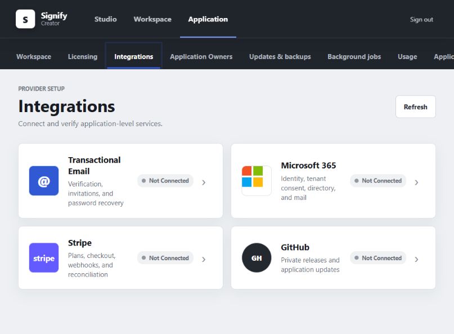This screenshot has height=334, width=454.
Task: Click the Sign out link
Action: click(x=421, y=19)
